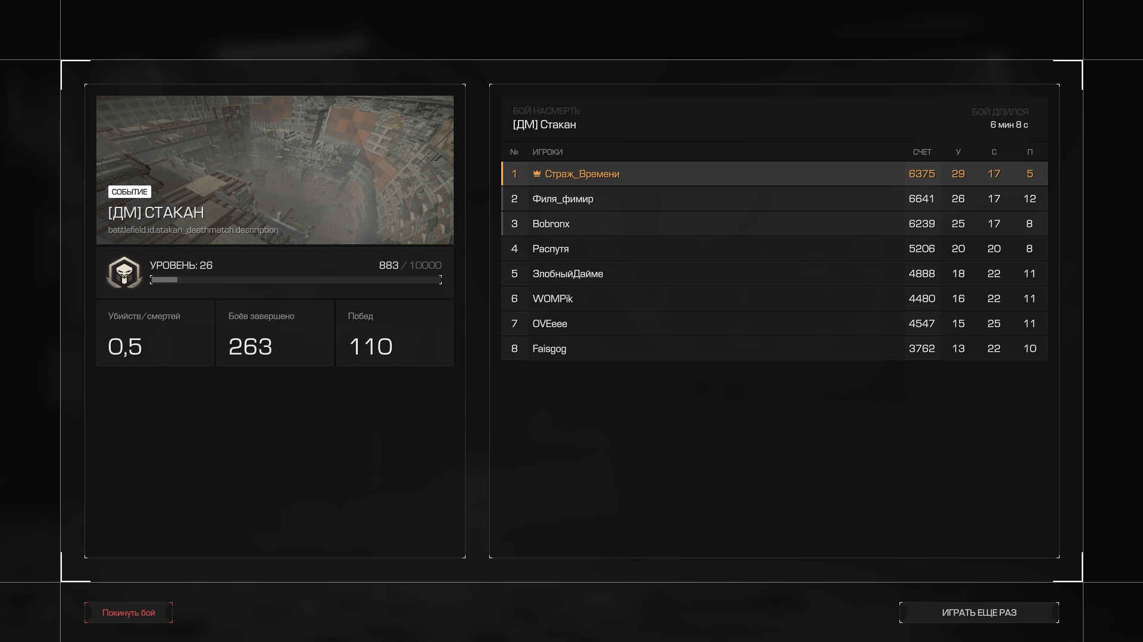This screenshot has width=1143, height=642.
Task: Click the С deaths column header
Action: click(994, 152)
